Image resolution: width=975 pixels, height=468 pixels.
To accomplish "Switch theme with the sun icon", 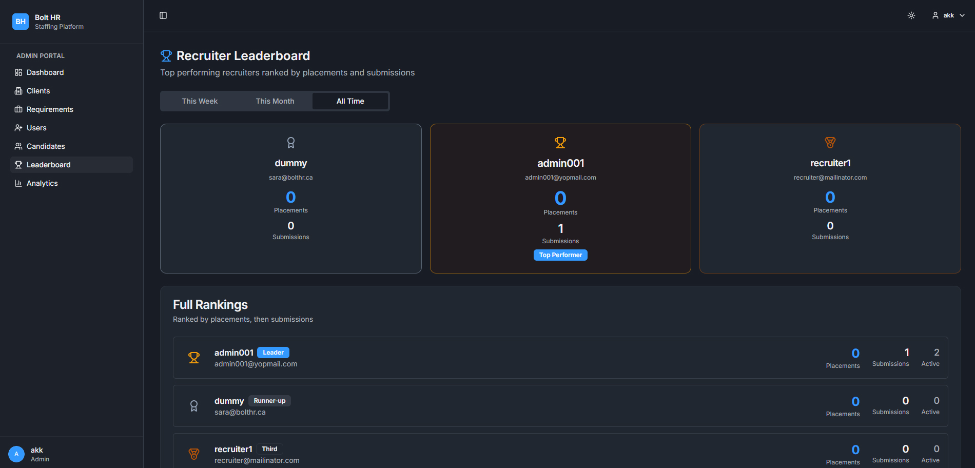I will pyautogui.click(x=911, y=15).
